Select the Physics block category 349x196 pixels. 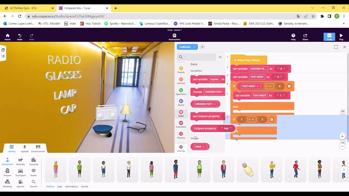click(181, 135)
